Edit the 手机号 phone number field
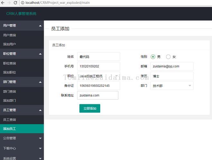This screenshot has height=160, width=212. 99,66
